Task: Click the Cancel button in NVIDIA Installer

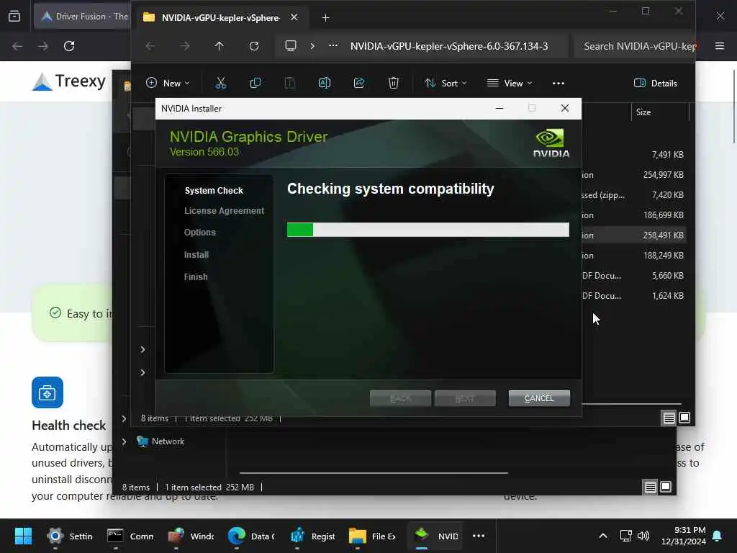Action: pyautogui.click(x=539, y=398)
